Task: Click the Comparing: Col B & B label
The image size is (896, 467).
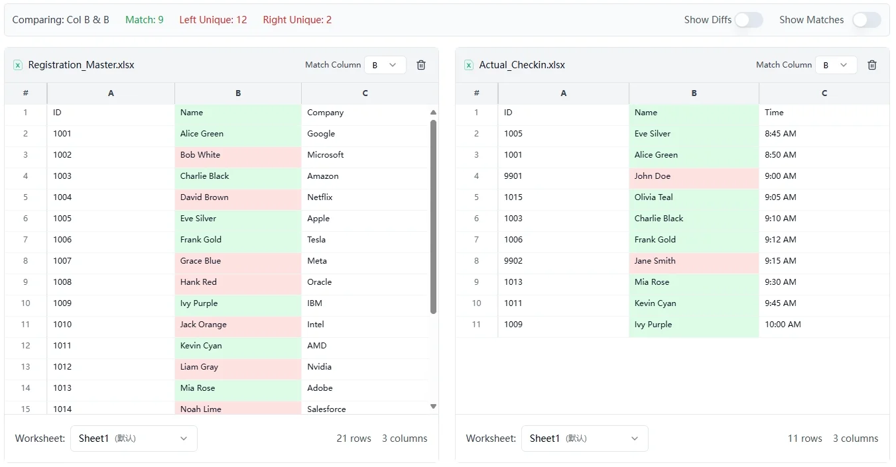Action: (x=61, y=20)
